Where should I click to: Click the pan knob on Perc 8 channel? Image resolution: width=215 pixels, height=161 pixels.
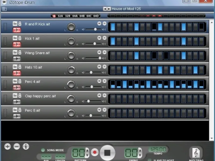[x=71, y=113]
